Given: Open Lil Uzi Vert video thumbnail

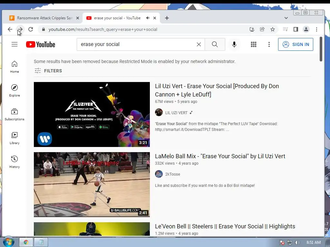Looking at the screenshot, I should point(92,114).
